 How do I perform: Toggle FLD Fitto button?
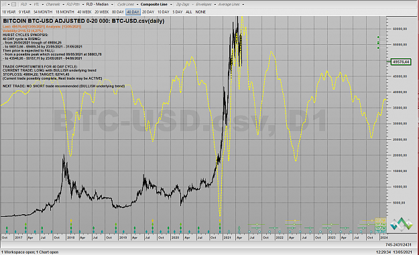pos(73,4)
